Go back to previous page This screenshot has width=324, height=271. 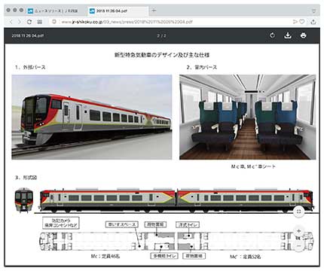coord(11,22)
